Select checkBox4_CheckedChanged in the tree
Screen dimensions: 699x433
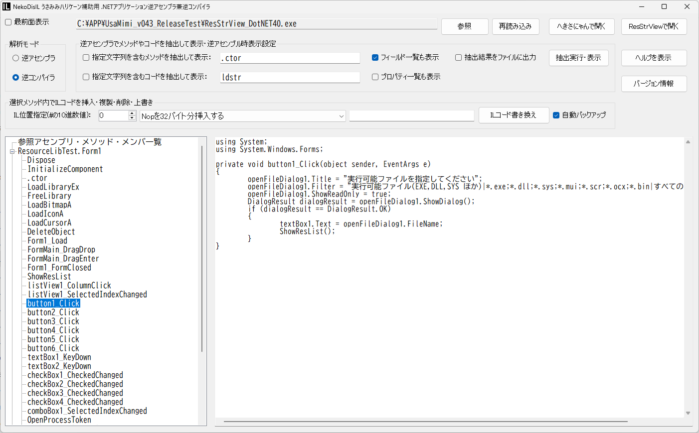click(75, 402)
